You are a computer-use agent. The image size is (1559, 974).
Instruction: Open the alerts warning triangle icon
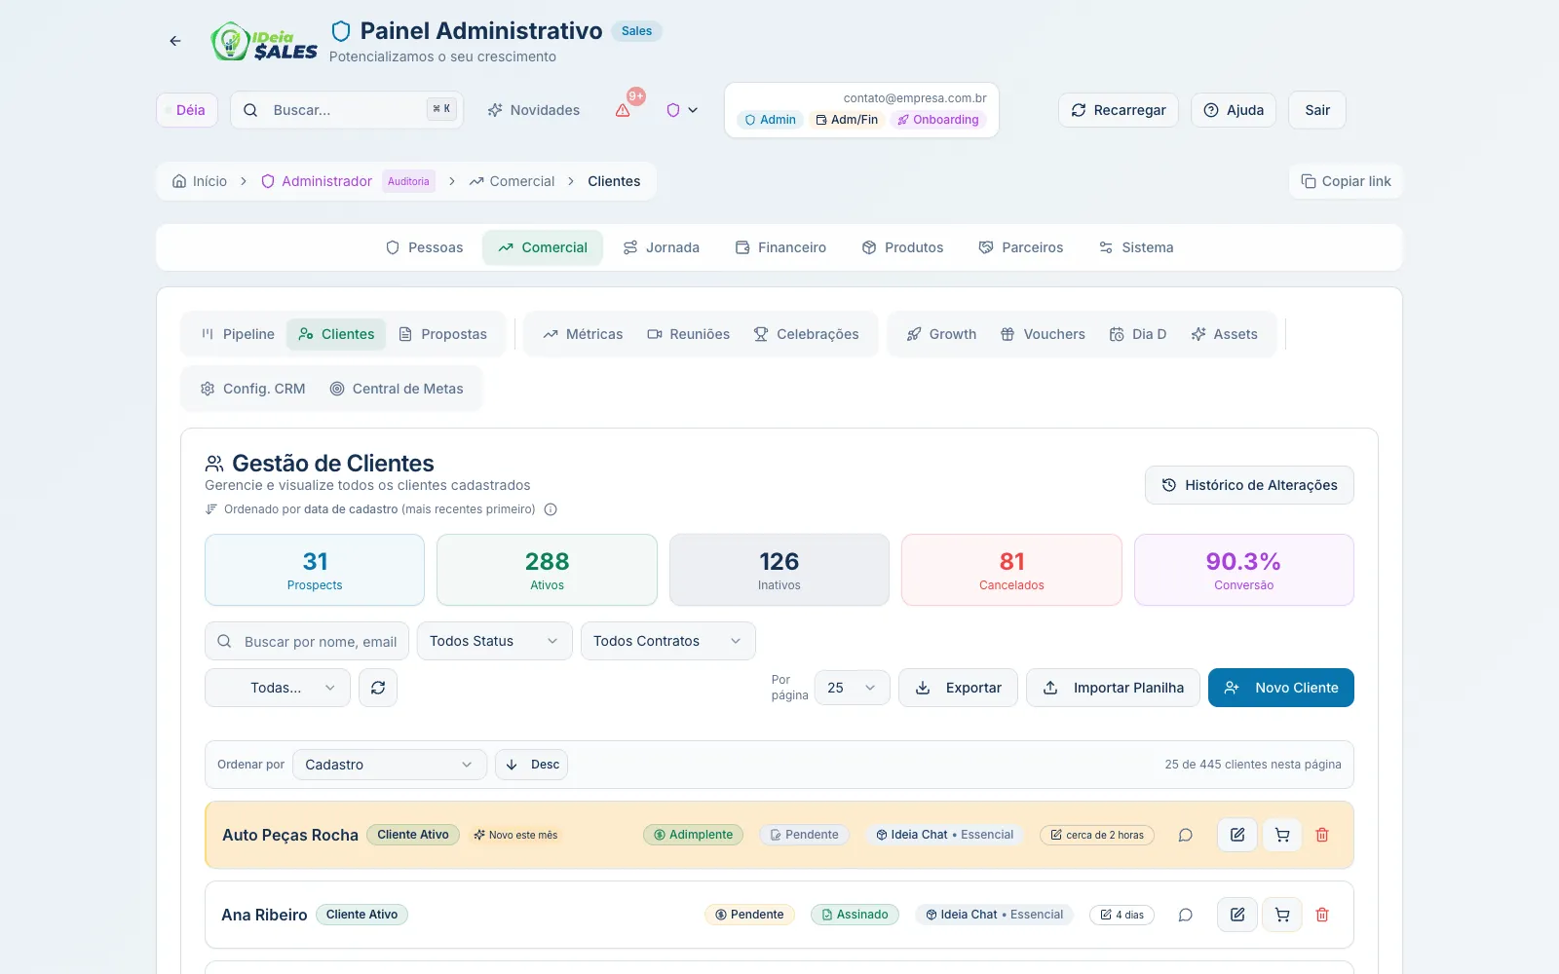623,110
